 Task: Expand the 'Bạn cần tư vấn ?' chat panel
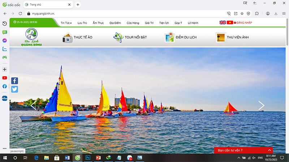click(243, 150)
